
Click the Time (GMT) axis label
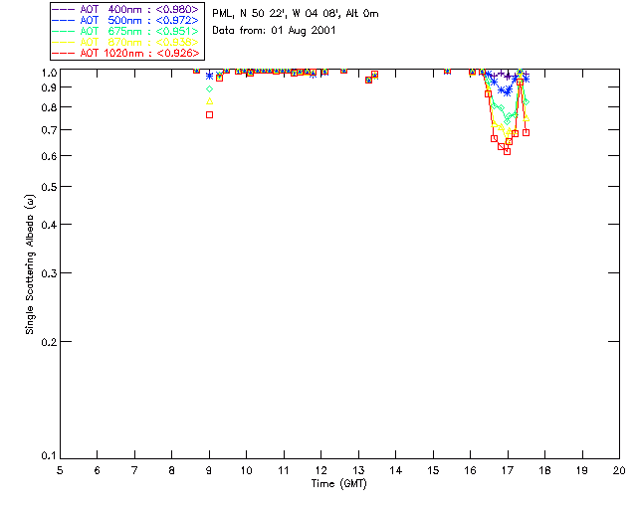click(x=338, y=484)
